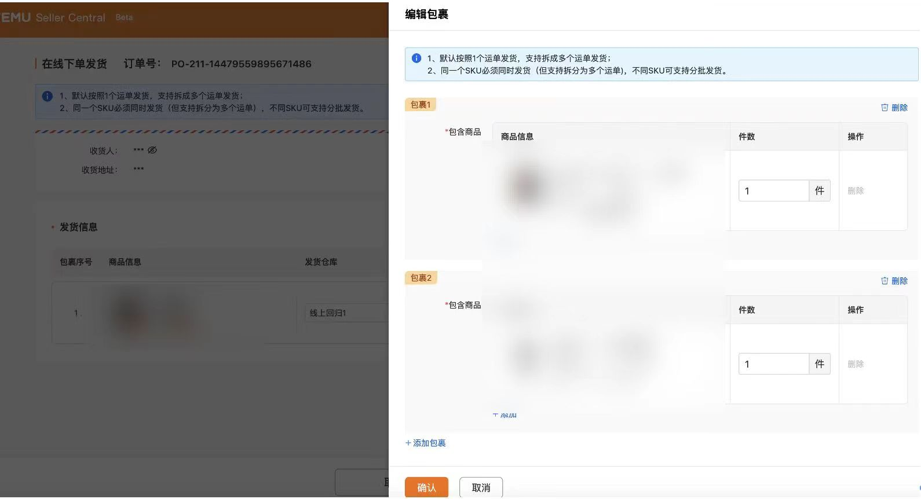Click info icon in background page notice
This screenshot has height=499, width=921.
pos(47,96)
